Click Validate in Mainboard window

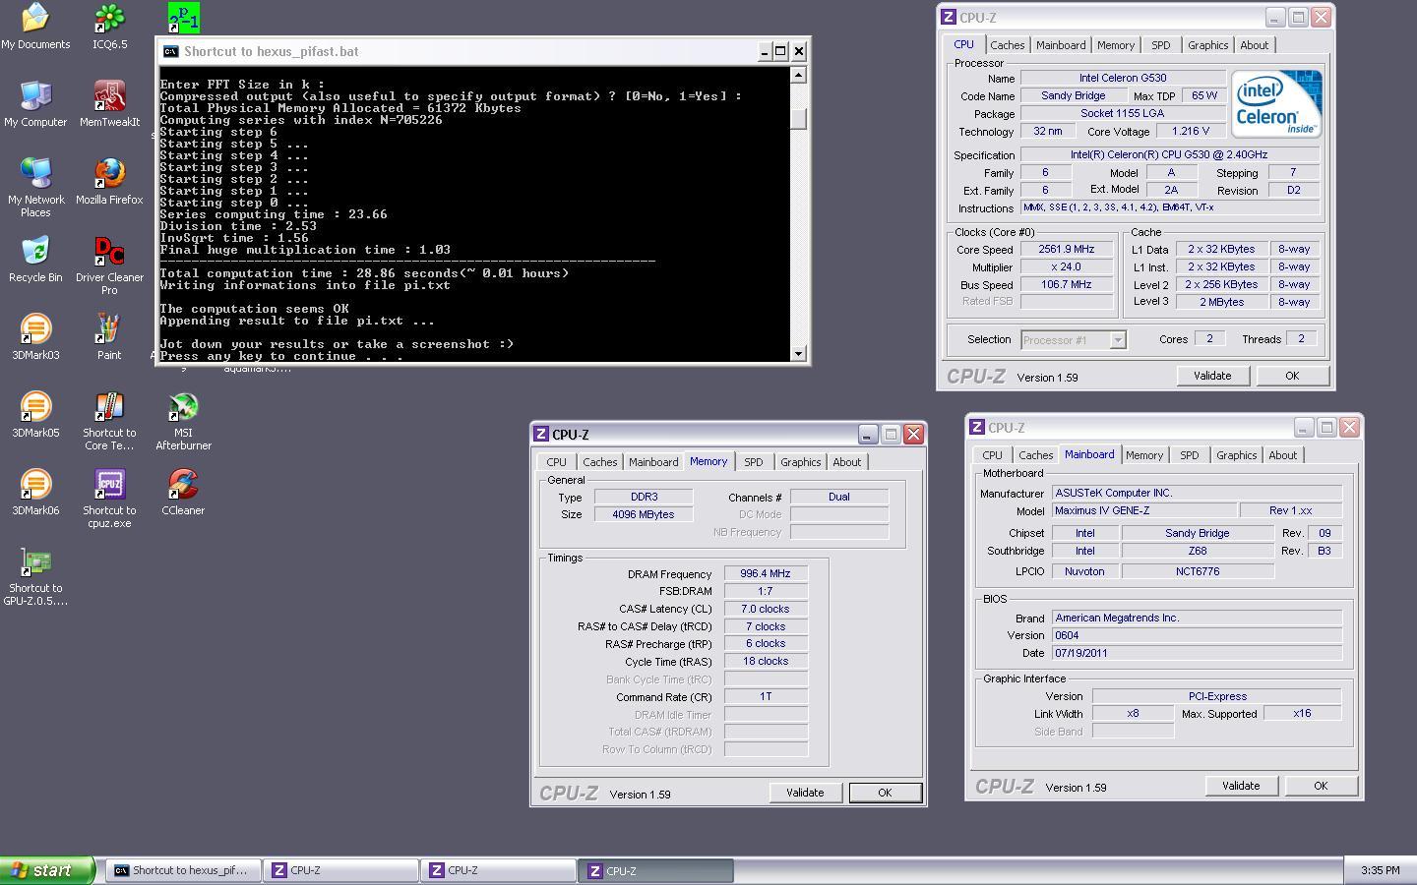(1241, 786)
